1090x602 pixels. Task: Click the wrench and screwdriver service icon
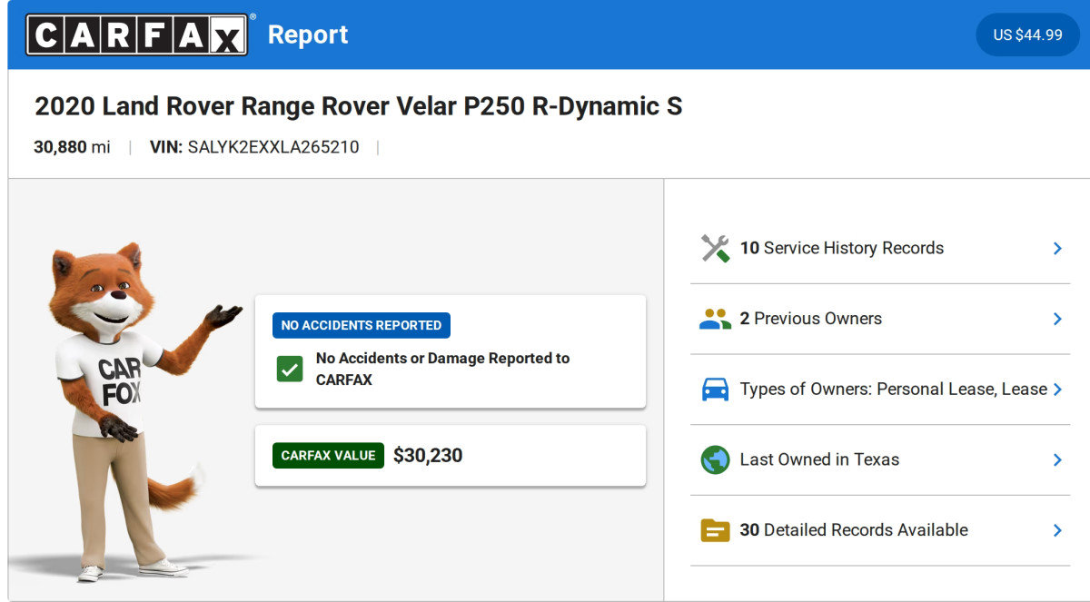tap(716, 248)
